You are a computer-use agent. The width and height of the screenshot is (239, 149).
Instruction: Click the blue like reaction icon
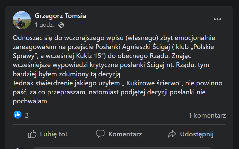pos(18,115)
